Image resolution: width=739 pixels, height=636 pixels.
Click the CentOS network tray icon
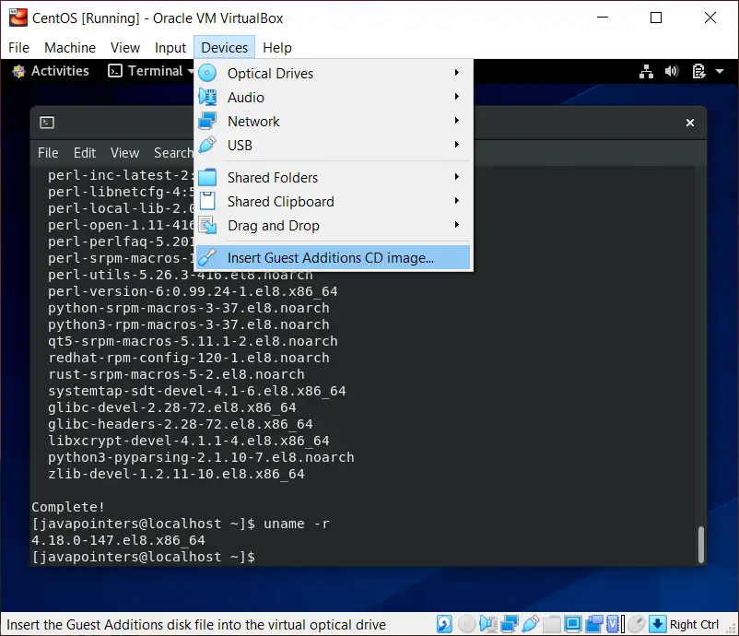[646, 71]
